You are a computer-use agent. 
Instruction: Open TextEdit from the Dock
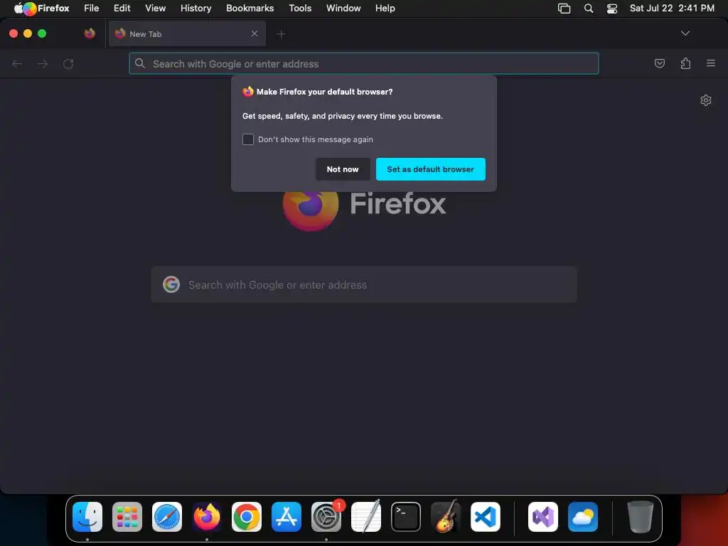pyautogui.click(x=366, y=517)
